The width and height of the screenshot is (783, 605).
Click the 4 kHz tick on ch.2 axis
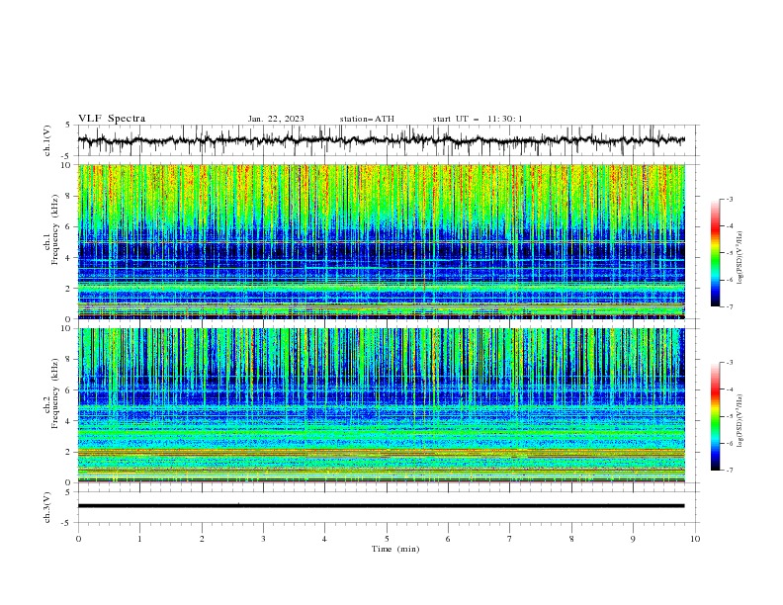69,421
